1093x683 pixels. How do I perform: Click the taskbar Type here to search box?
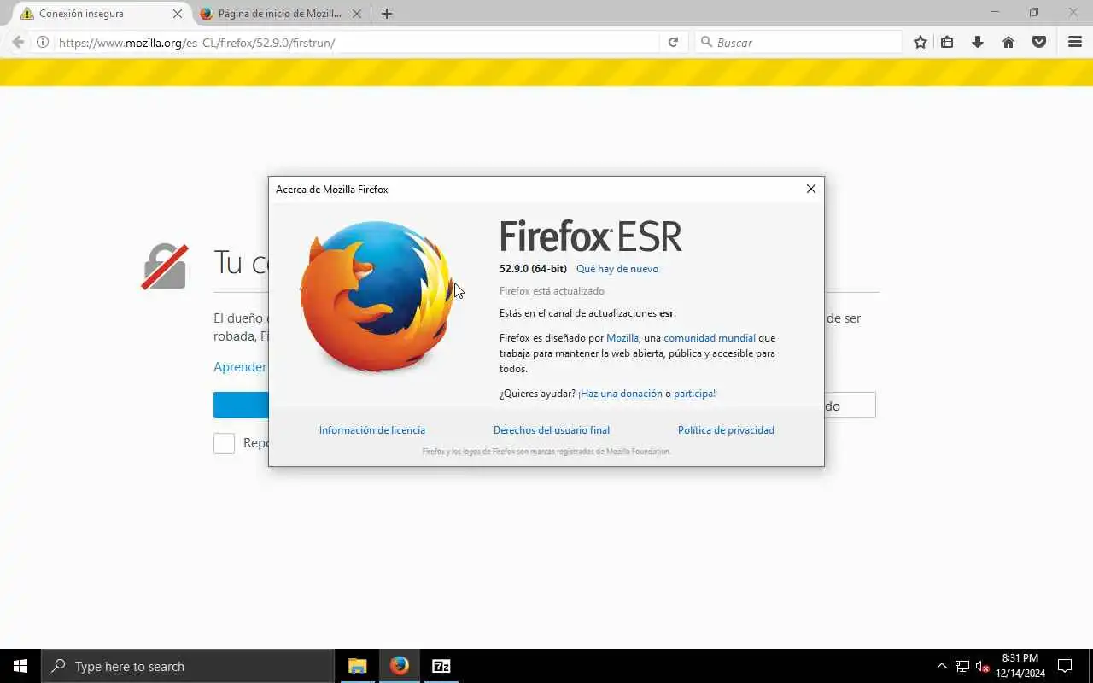coord(188,666)
